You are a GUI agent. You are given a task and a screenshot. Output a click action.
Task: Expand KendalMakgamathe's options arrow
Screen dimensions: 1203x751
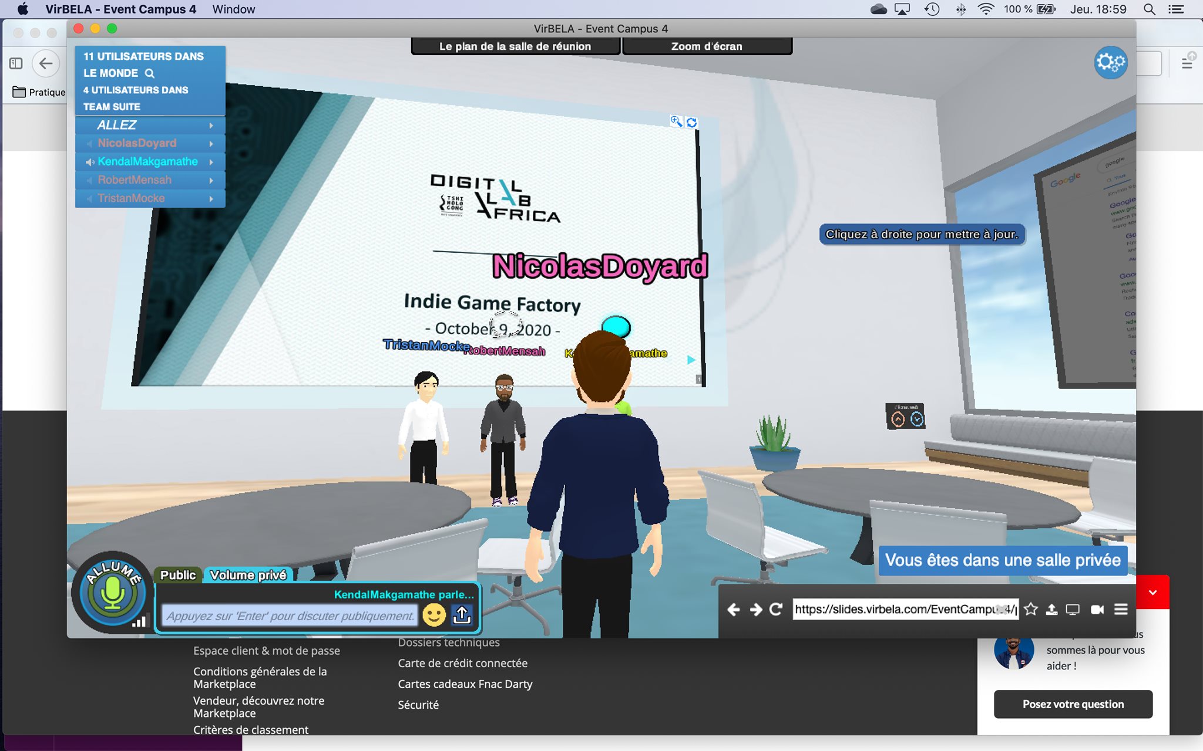(x=211, y=162)
